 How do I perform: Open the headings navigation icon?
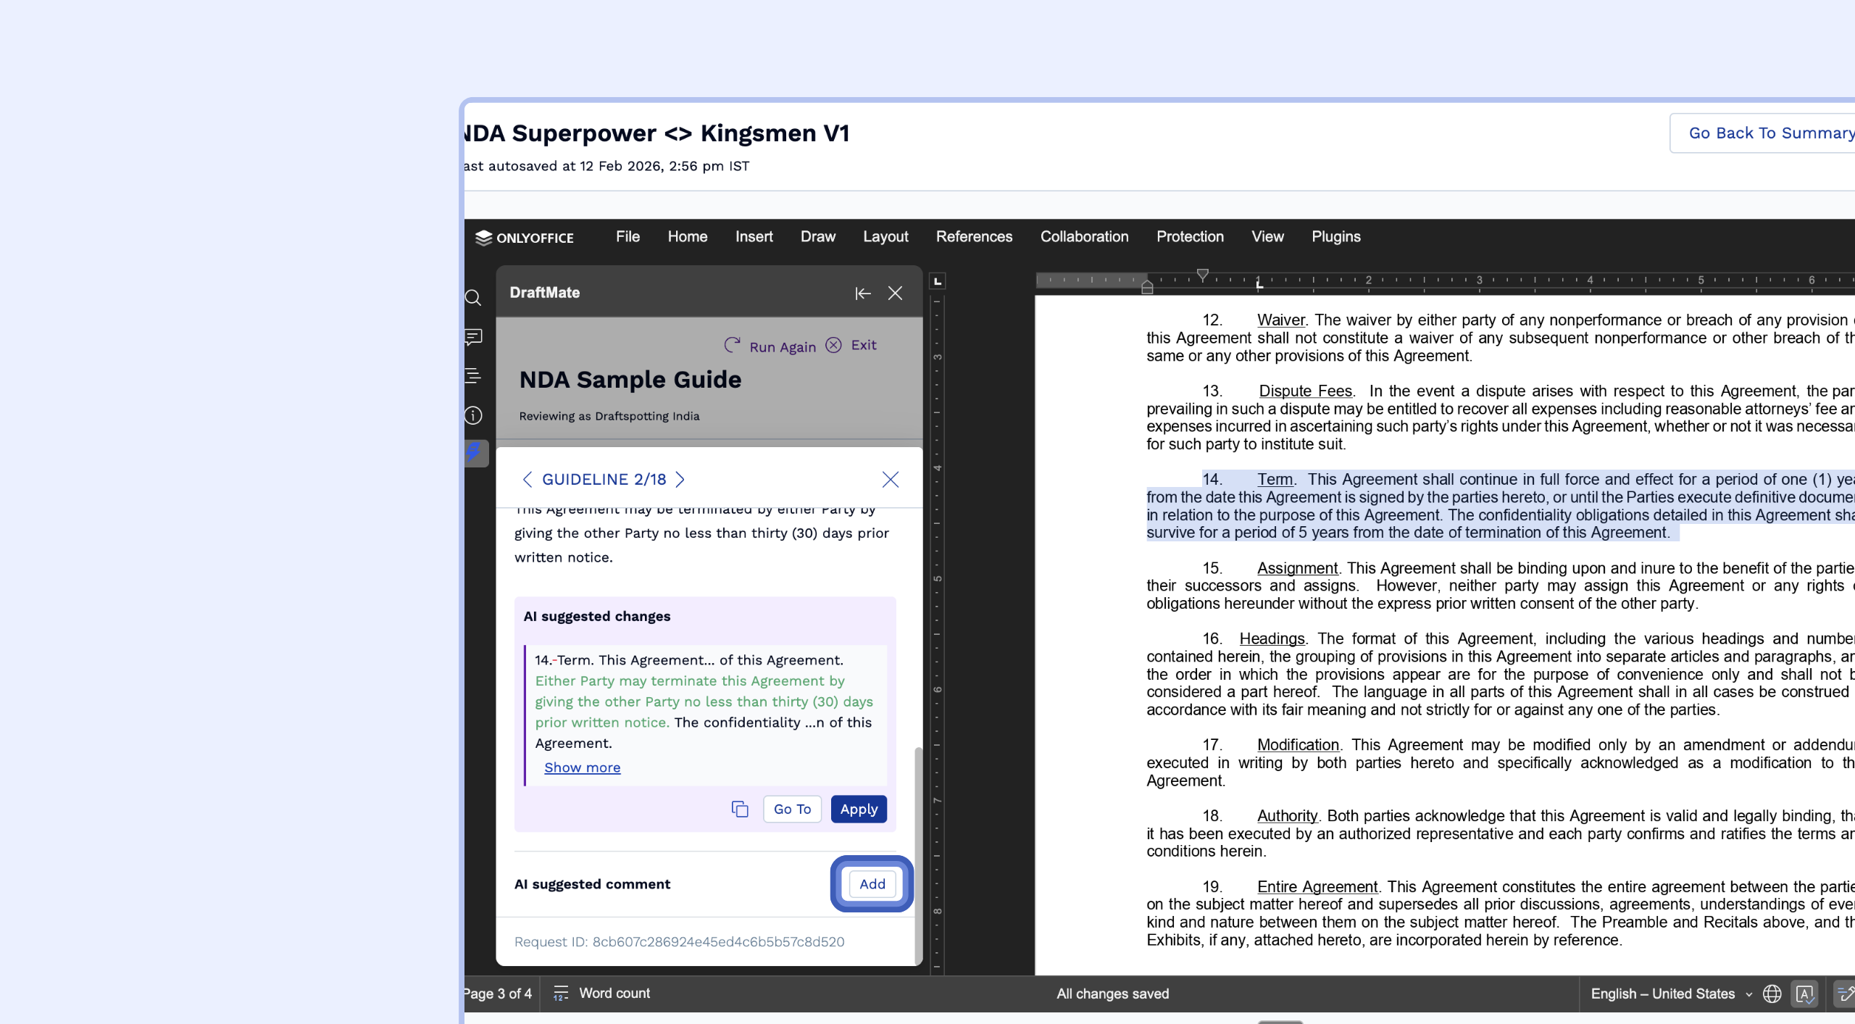tap(473, 375)
